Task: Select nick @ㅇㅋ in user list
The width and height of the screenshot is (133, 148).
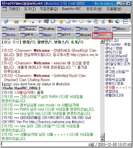Action: pyautogui.click(x=110, y=68)
